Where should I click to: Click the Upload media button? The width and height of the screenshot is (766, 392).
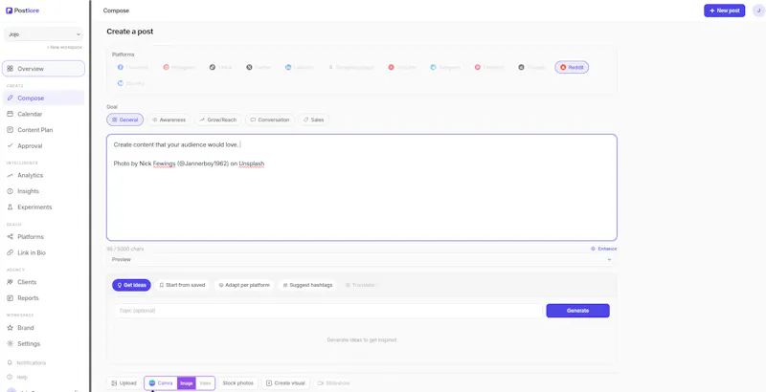tap(124, 383)
